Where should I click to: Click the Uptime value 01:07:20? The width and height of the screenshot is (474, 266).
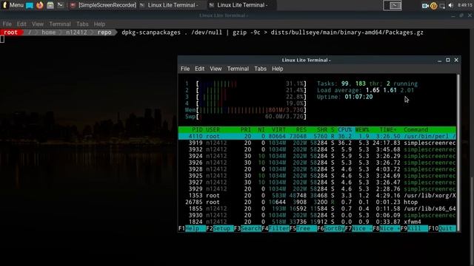[358, 97]
